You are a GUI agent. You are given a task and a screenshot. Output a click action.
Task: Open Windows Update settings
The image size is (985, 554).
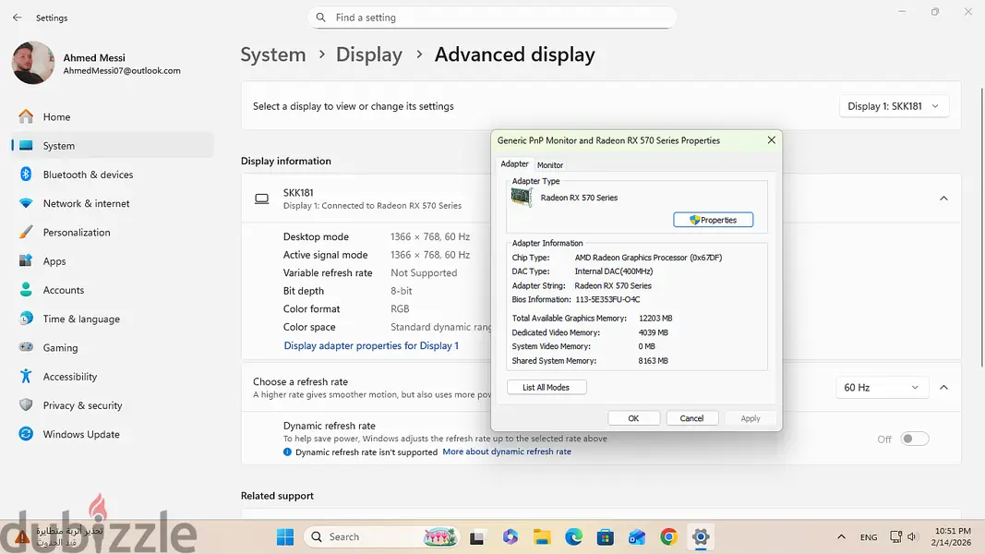[113, 435]
